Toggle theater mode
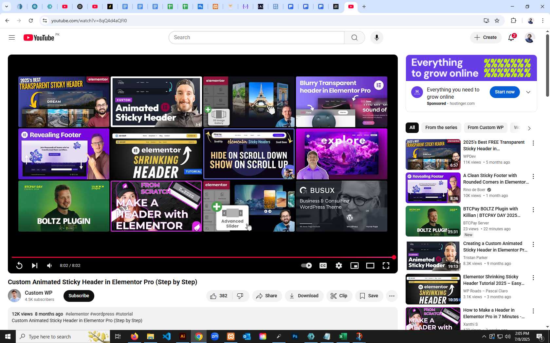This screenshot has height=343, width=550. (x=370, y=266)
